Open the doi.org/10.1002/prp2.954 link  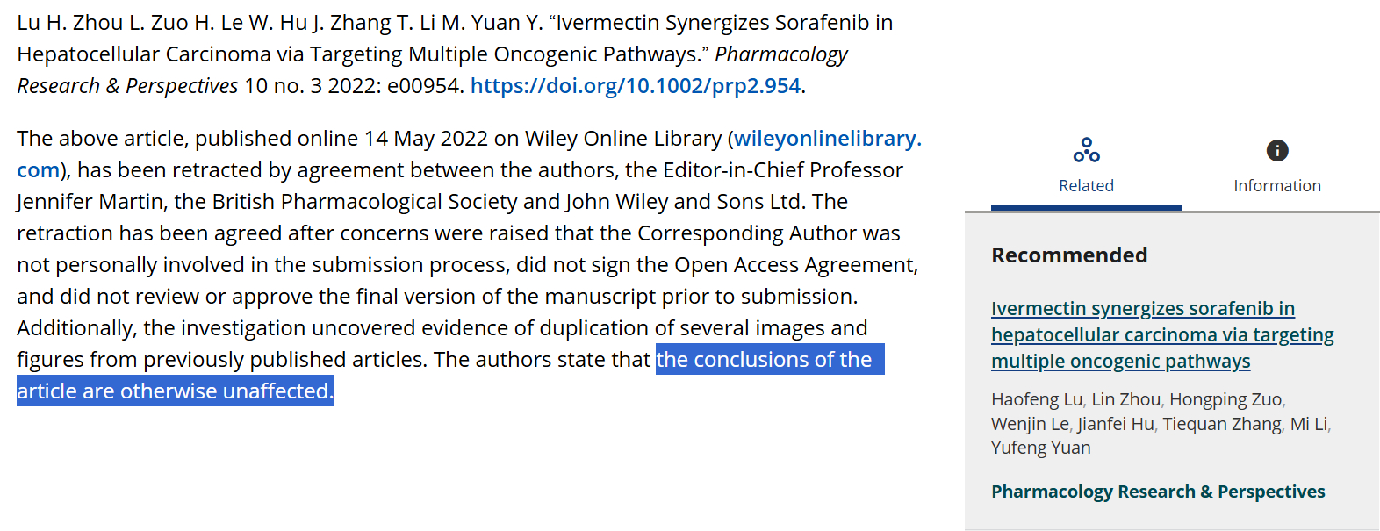click(636, 86)
